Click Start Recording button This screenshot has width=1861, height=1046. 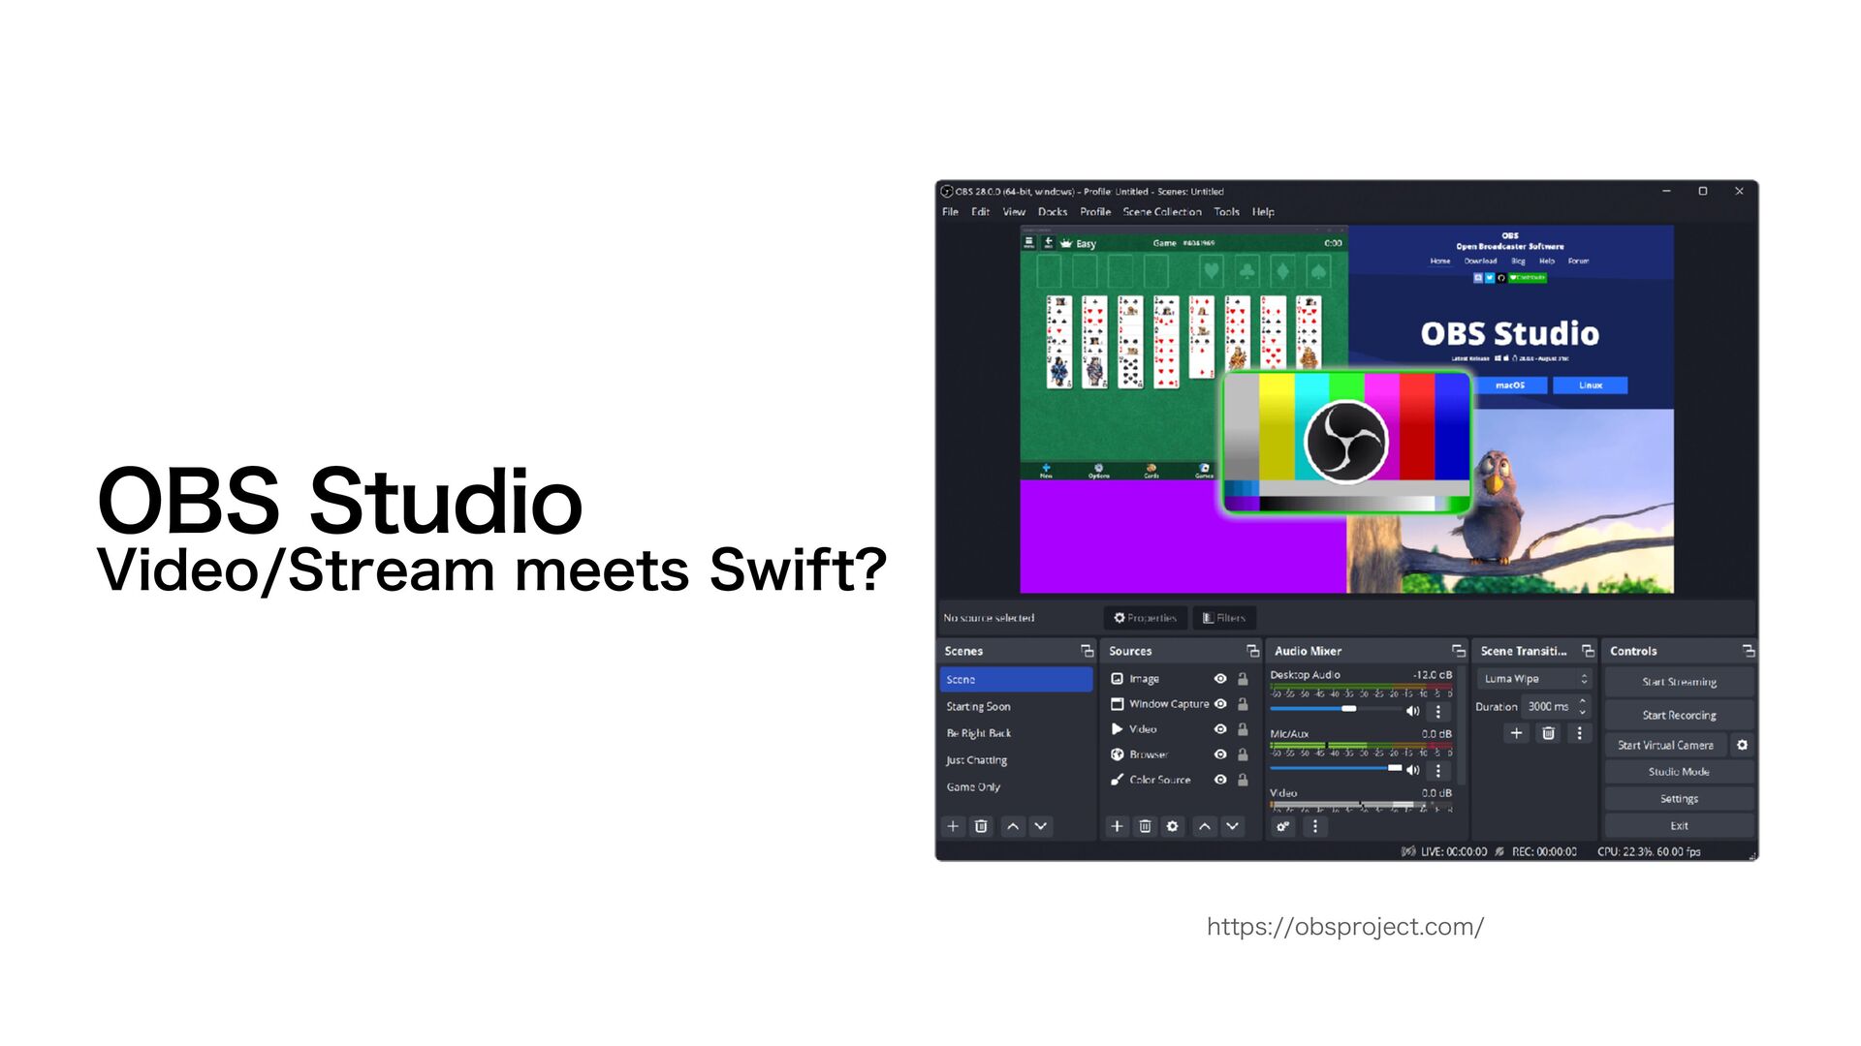point(1679,715)
